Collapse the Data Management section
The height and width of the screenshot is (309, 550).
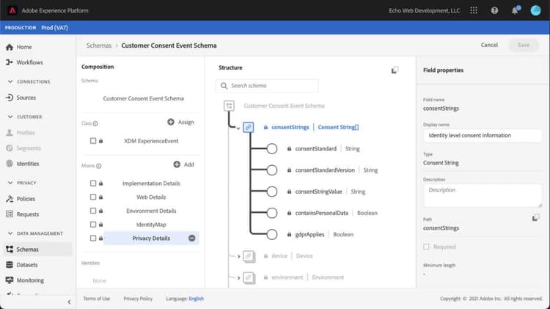(x=10, y=233)
